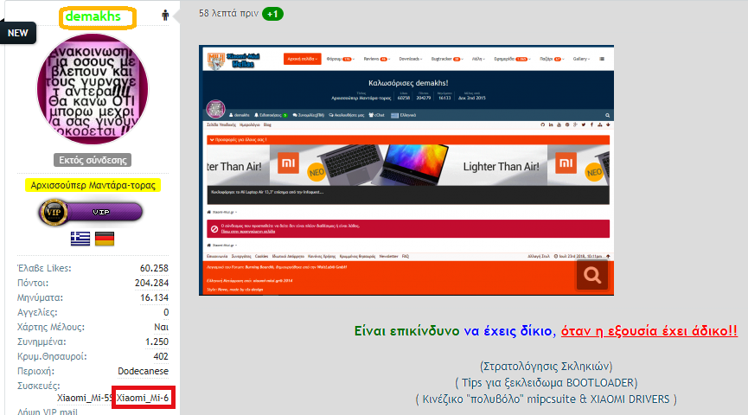Click the Πόντοι value 204.284
Viewport: 748px width, 415px height.
point(151,283)
